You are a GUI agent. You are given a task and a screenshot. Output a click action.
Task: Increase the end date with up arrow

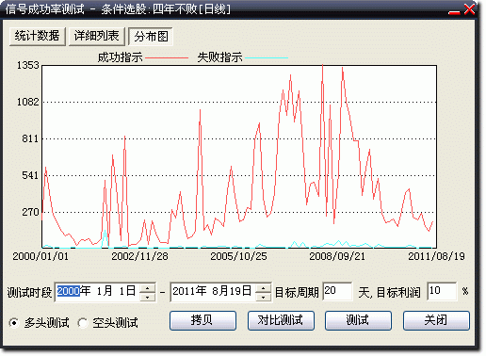[263, 287]
